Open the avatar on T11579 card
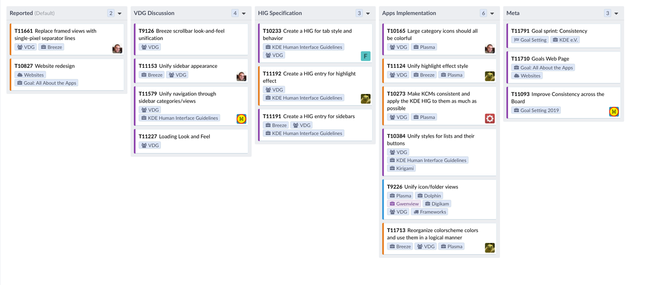 (x=242, y=119)
